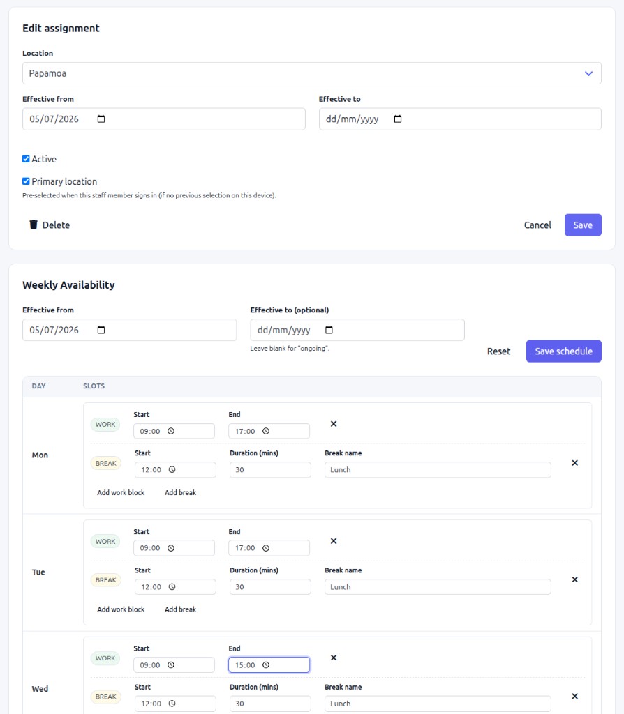Open clock picker for Monday break start
The width and height of the screenshot is (624, 714).
pyautogui.click(x=172, y=469)
